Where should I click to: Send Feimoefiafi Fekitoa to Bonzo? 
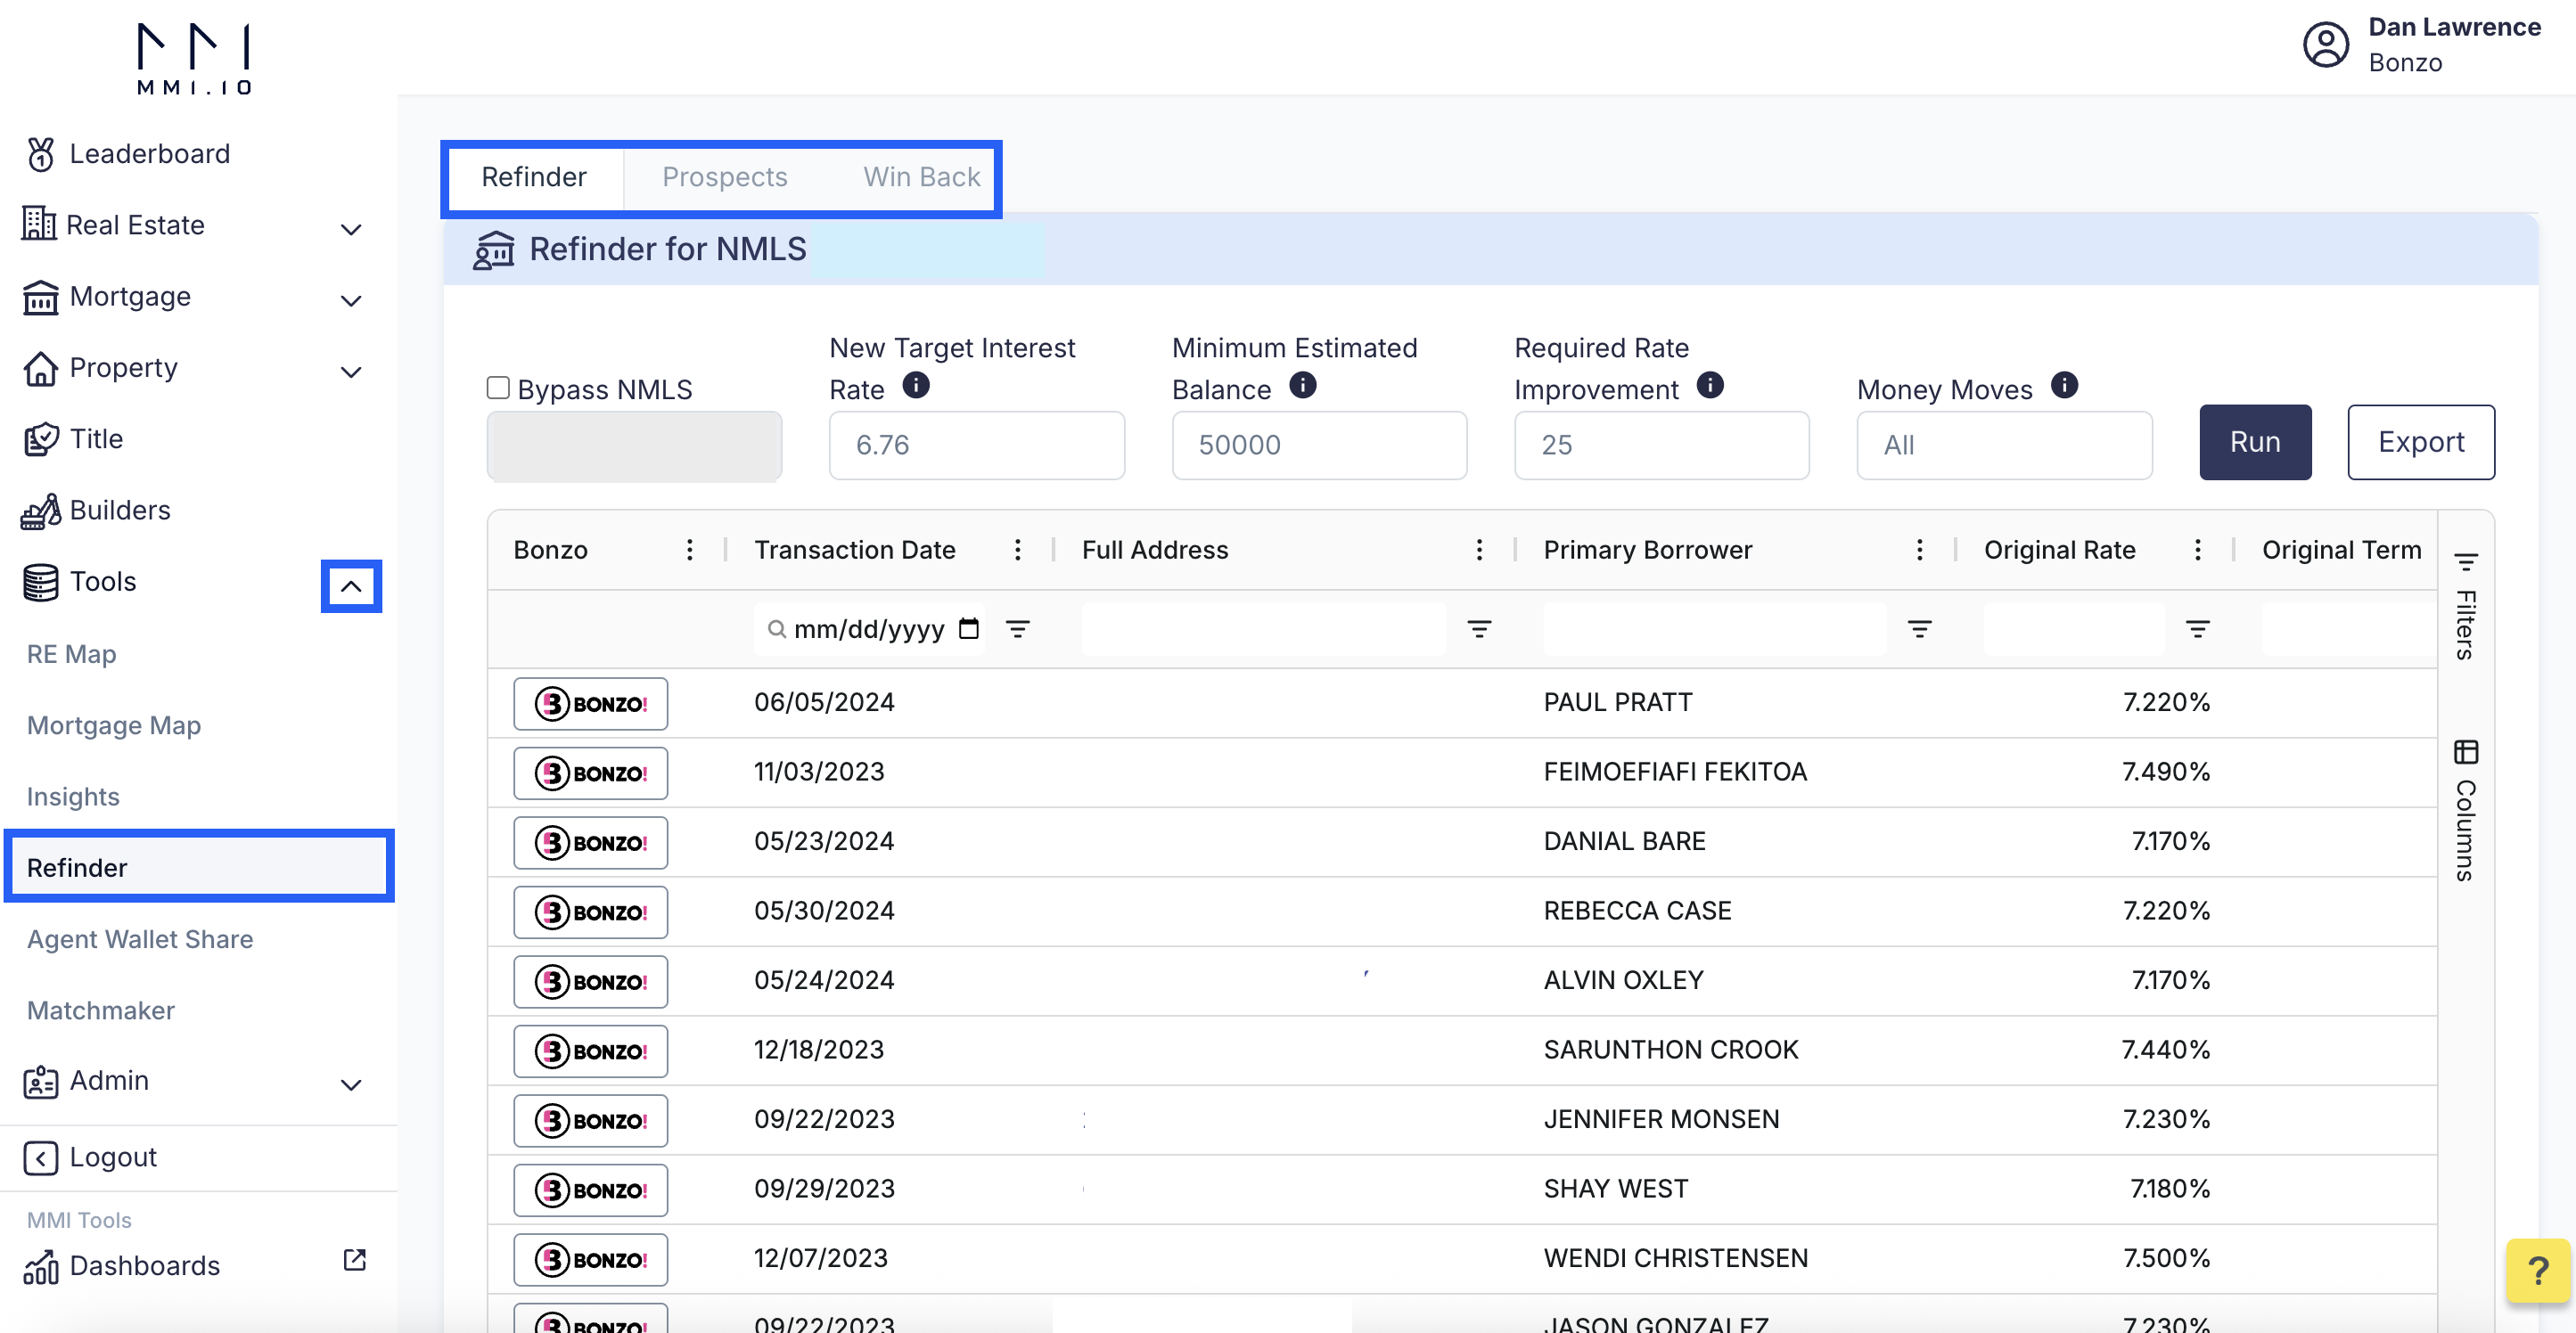pos(591,773)
